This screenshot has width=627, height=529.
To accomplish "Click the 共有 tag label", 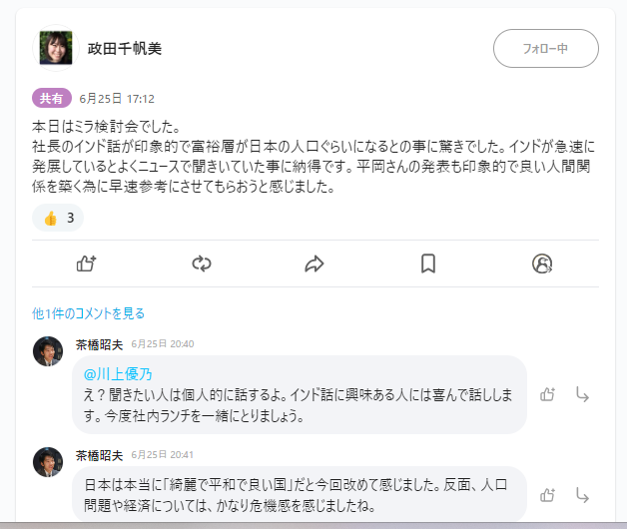I will [x=52, y=99].
